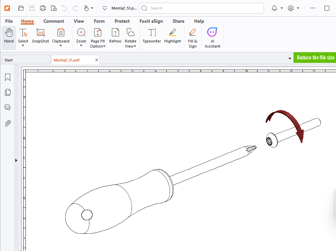336x251 pixels.
Task: Activate the SnapShot tool
Action: pyautogui.click(x=40, y=36)
